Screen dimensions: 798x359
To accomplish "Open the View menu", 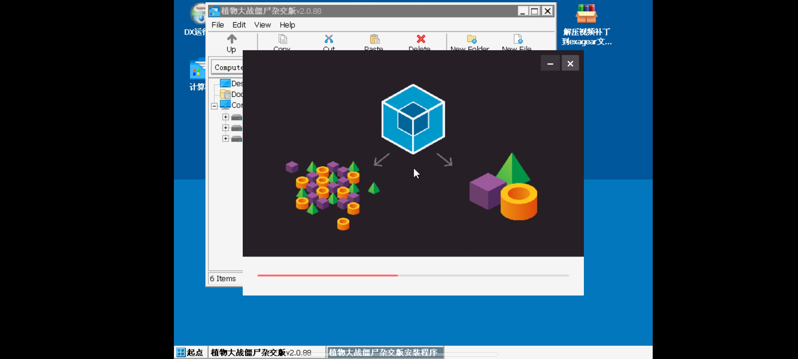I will click(x=263, y=25).
